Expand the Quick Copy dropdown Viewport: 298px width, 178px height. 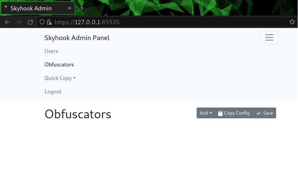point(60,78)
